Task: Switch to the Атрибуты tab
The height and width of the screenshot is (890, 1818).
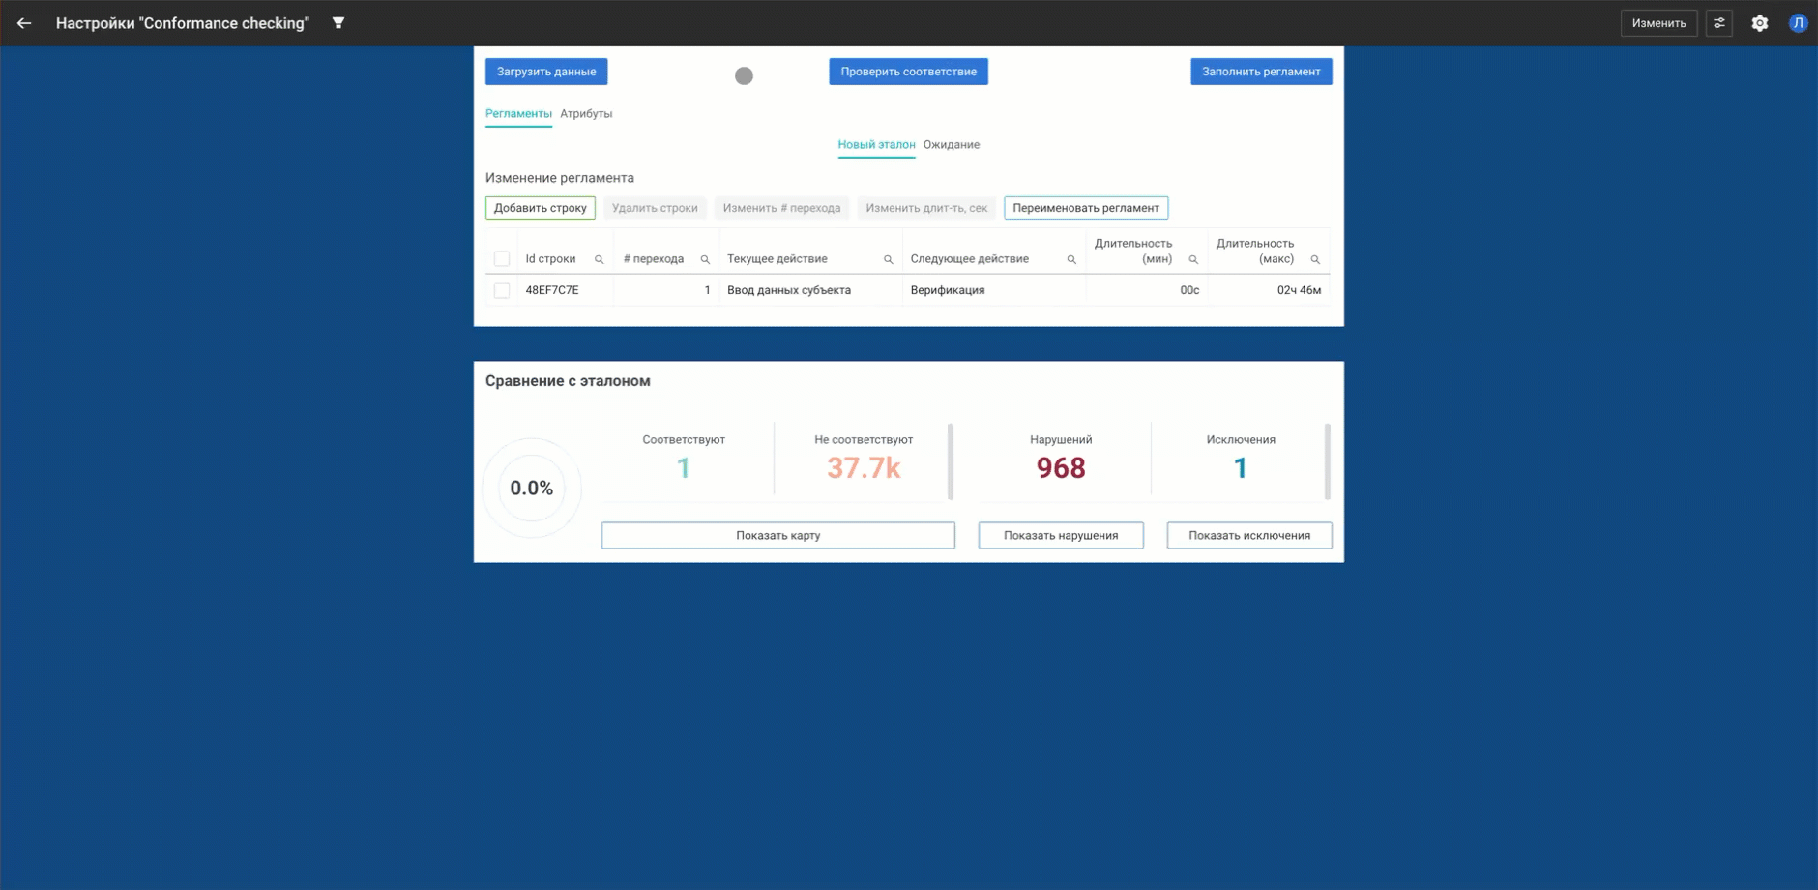Action: click(586, 114)
